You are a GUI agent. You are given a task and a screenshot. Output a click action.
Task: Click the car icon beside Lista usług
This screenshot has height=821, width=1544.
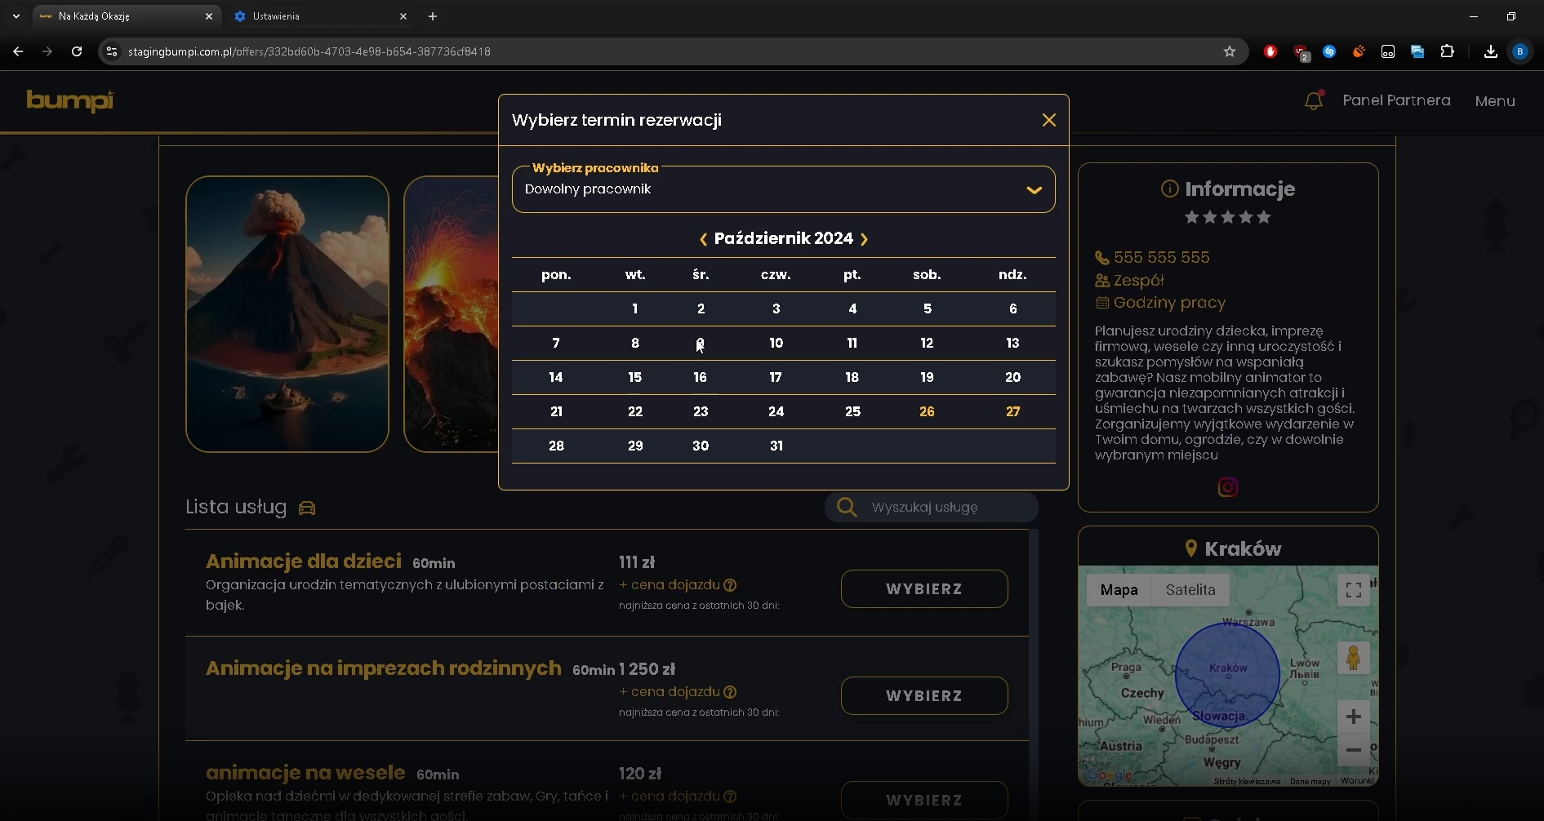[x=307, y=508]
